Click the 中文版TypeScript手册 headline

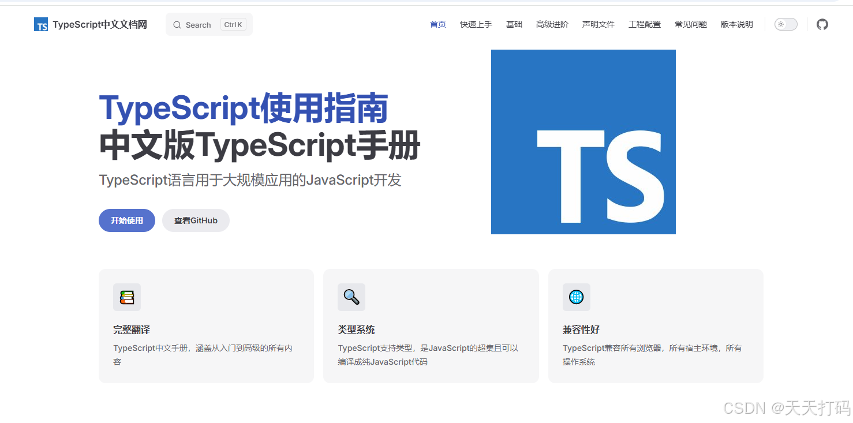click(x=260, y=145)
